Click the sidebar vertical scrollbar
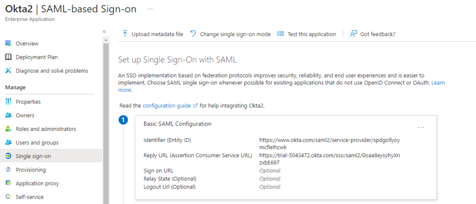 pos(106,121)
